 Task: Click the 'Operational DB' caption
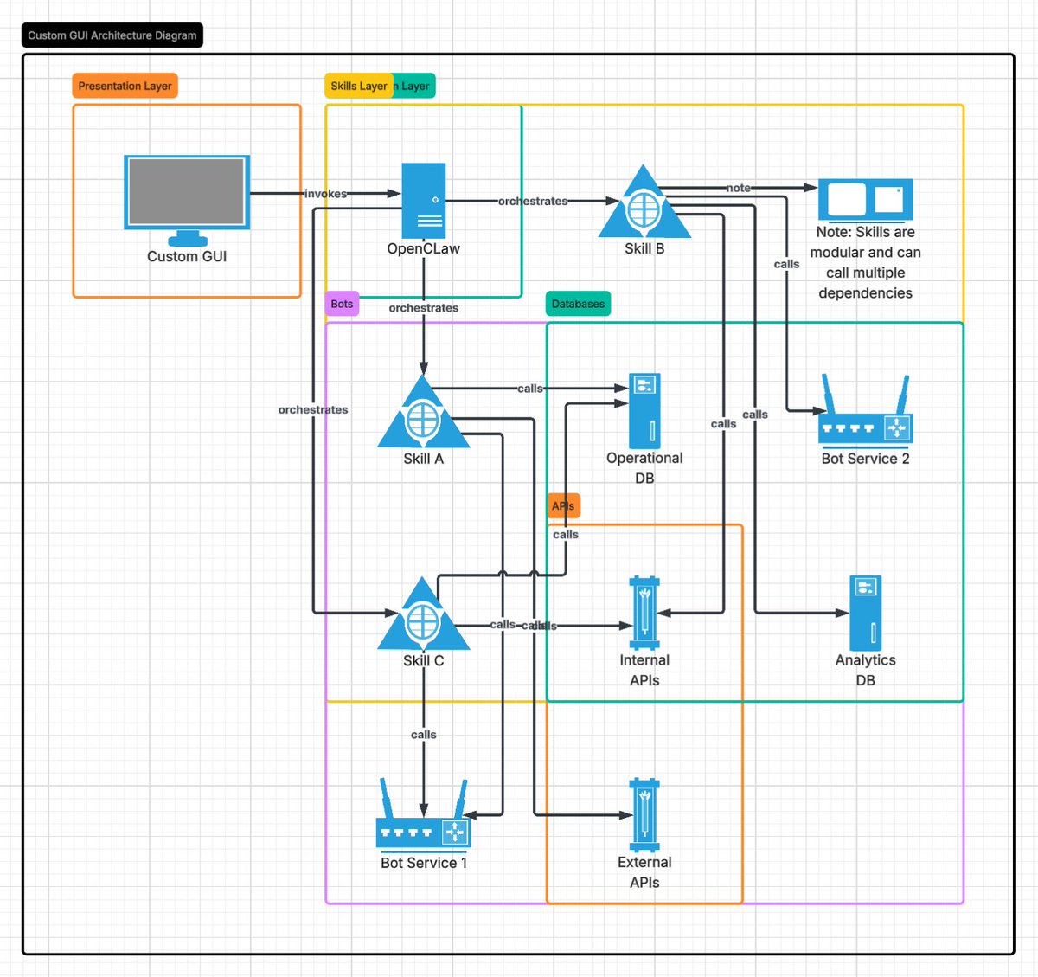644,468
